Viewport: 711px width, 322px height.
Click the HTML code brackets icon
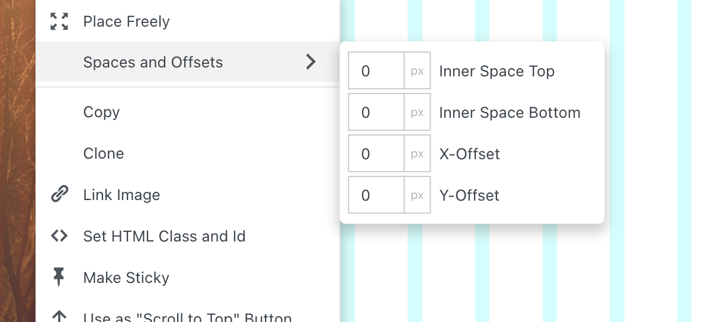pos(59,236)
